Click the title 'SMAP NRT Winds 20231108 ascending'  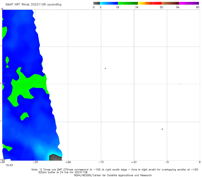coord(33,5)
